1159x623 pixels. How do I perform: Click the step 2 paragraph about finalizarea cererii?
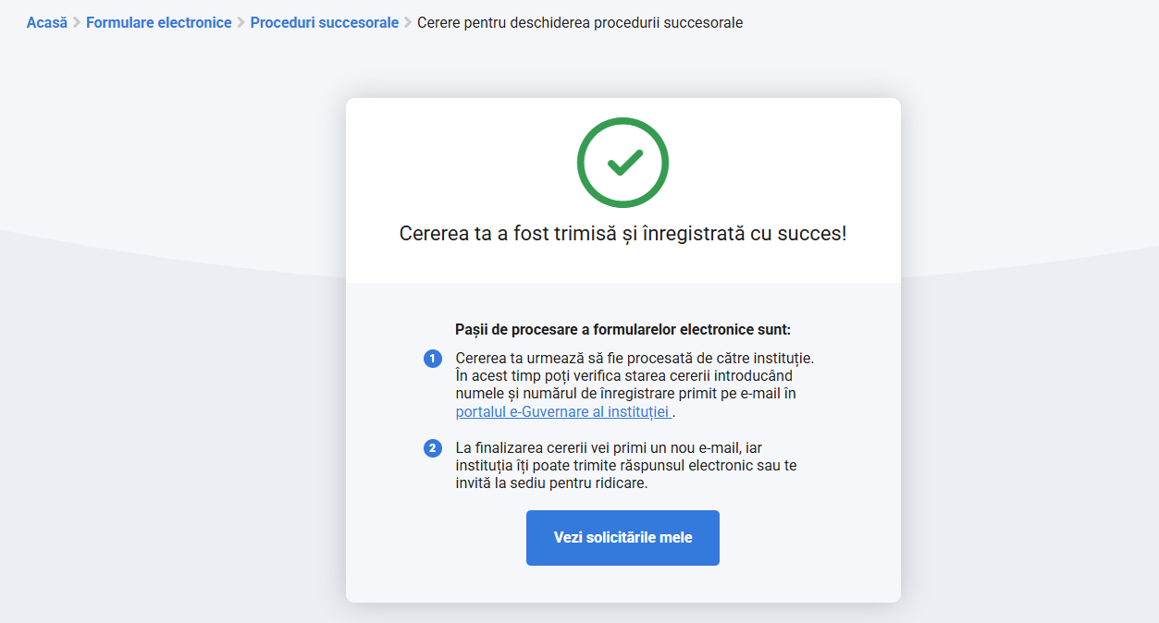click(626, 466)
